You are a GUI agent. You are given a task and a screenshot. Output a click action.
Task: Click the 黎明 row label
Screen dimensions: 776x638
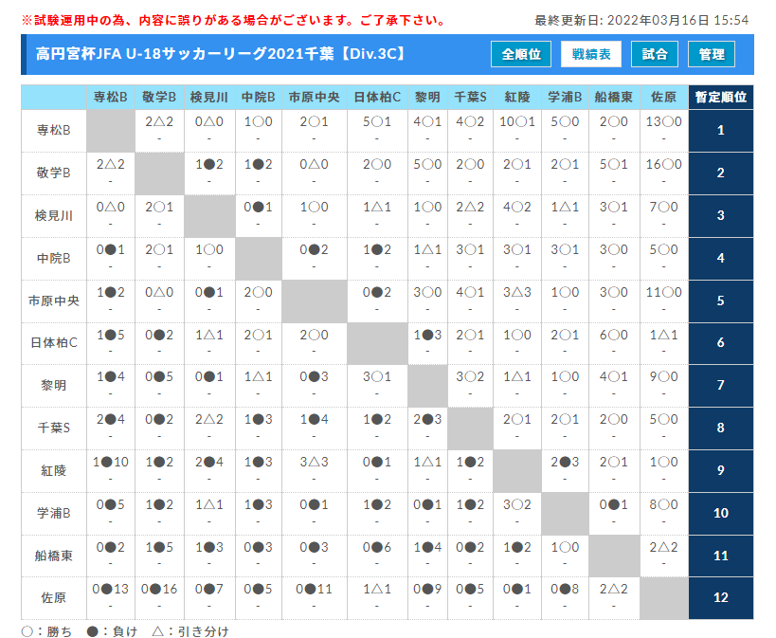(x=53, y=386)
